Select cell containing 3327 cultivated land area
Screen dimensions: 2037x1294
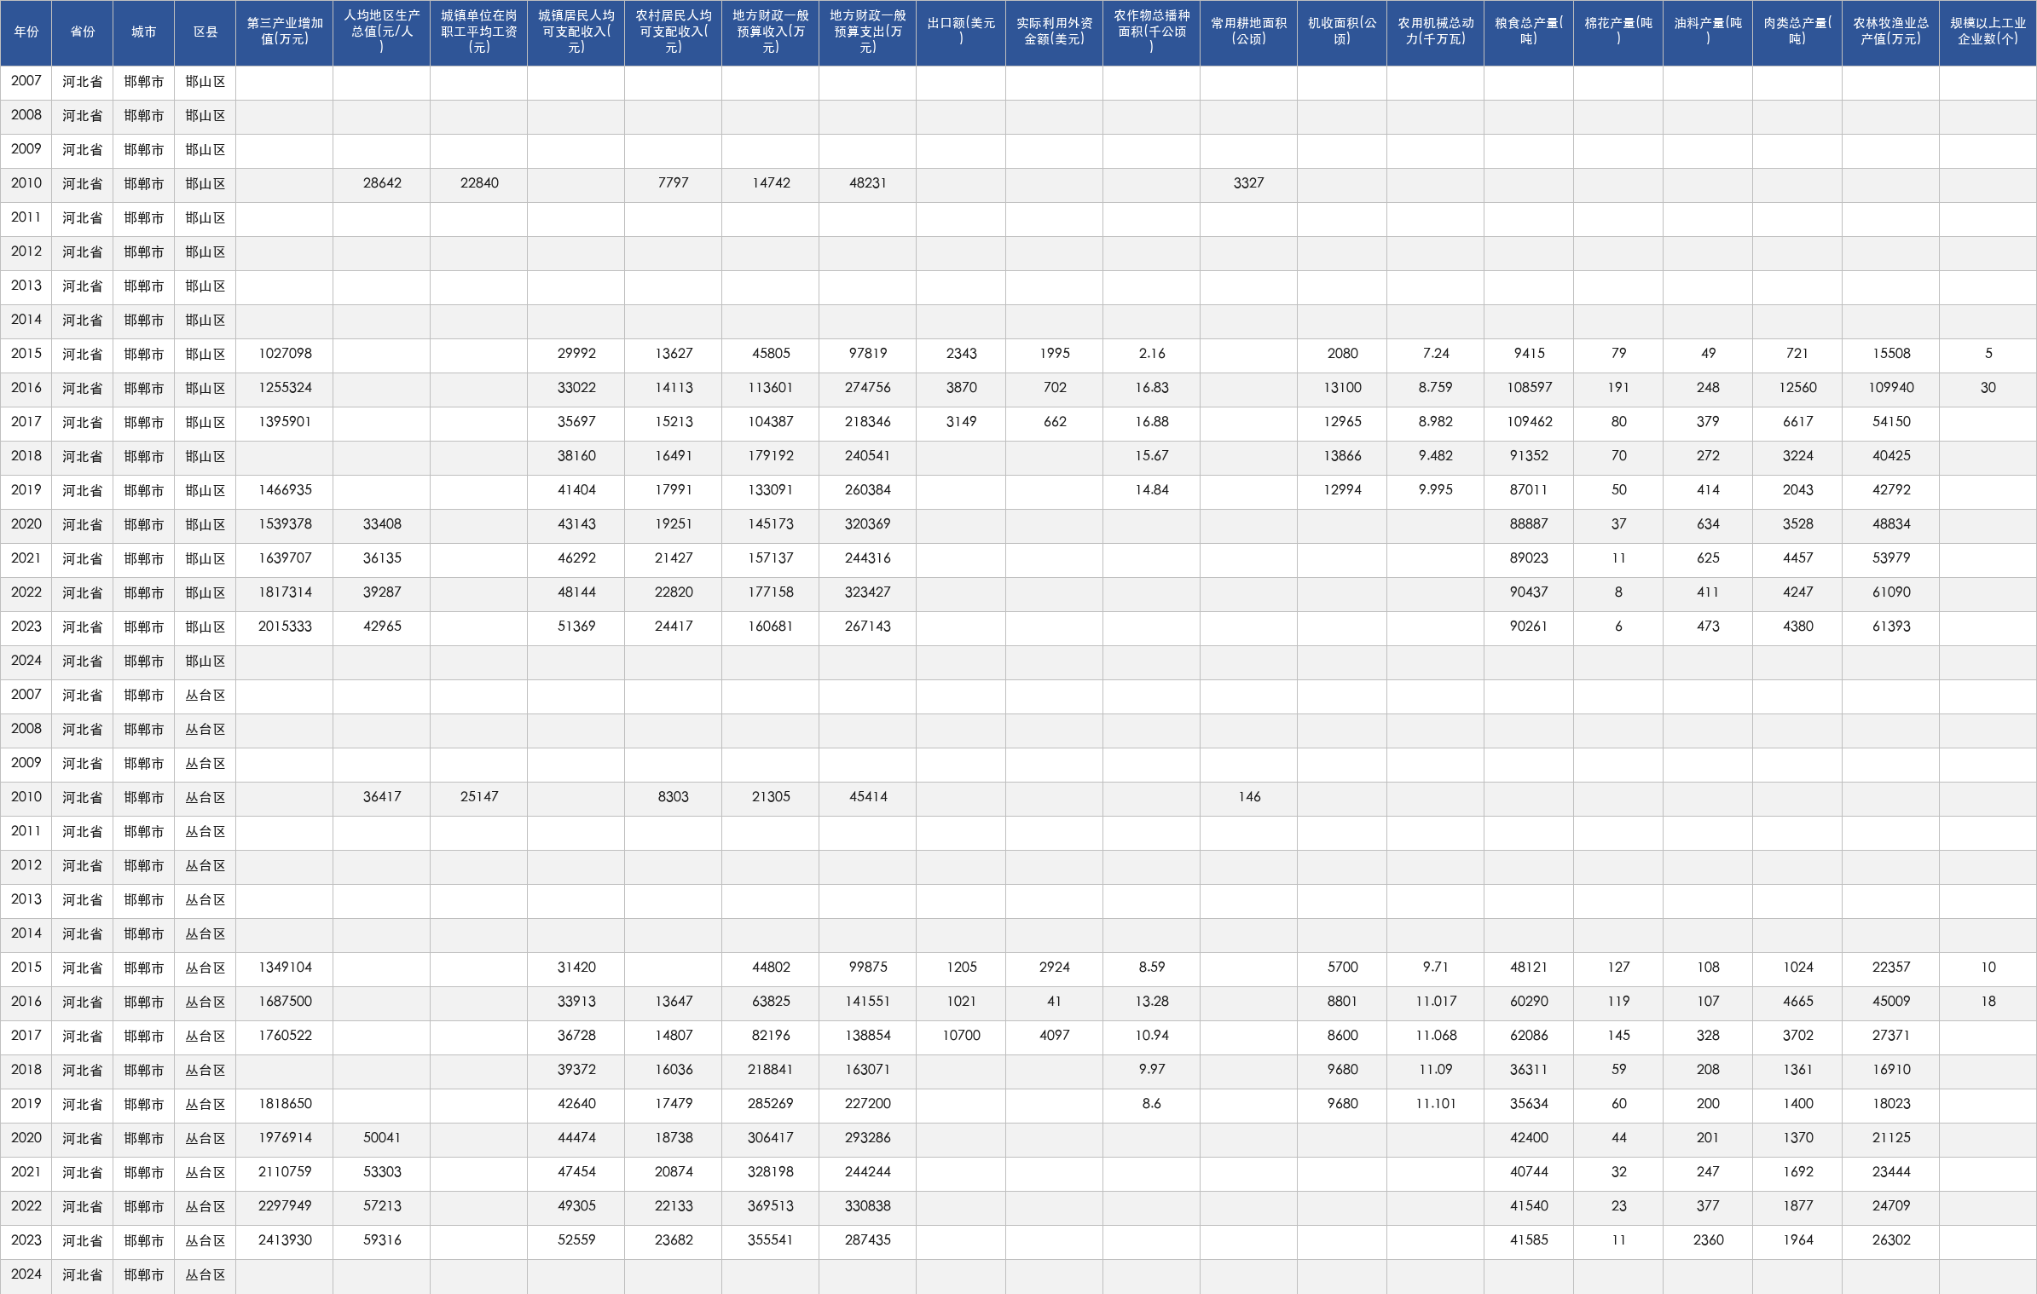click(x=1248, y=183)
